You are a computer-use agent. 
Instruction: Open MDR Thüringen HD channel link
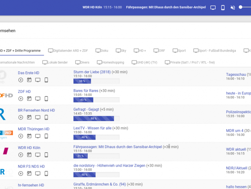point(34,129)
